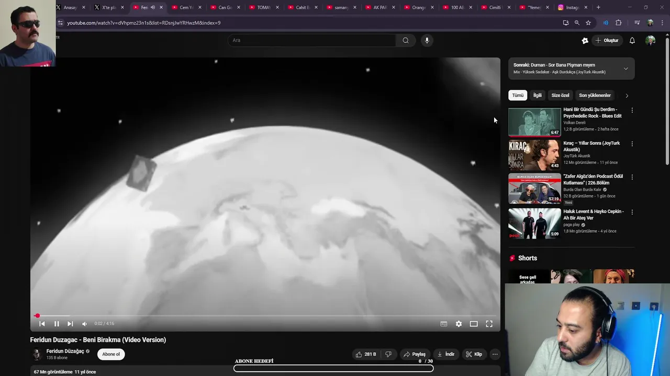Open the browser three-dot menu
Screen dimensions: 670x376
coord(663,23)
